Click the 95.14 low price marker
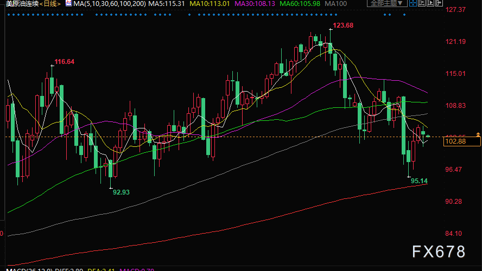482x271 pixels. coord(419,181)
